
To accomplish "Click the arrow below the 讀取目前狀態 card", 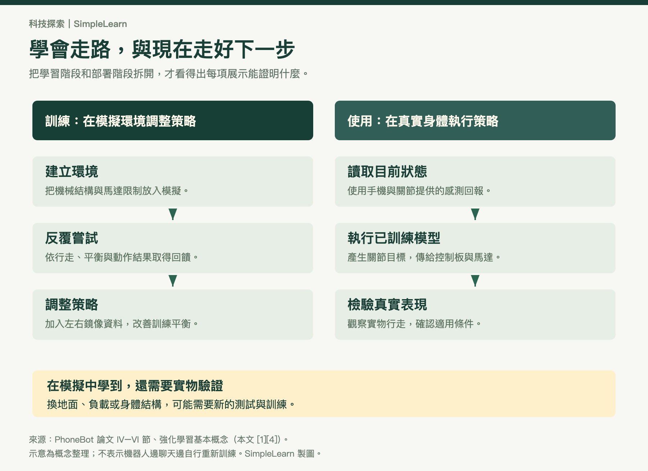I will click(475, 214).
